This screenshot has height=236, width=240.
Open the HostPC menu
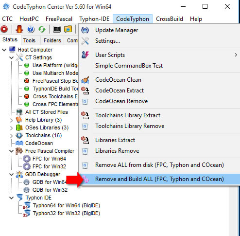click(29, 19)
